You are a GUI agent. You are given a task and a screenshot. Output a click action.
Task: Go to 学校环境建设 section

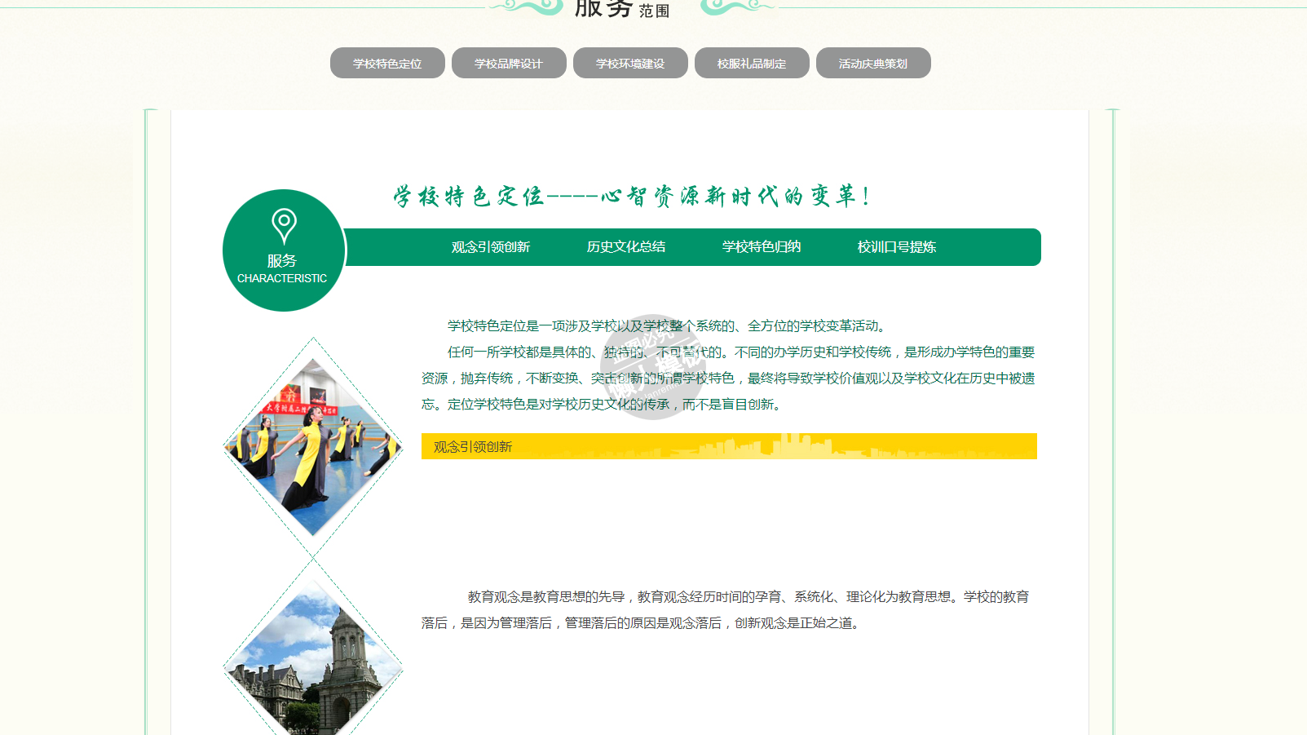630,64
